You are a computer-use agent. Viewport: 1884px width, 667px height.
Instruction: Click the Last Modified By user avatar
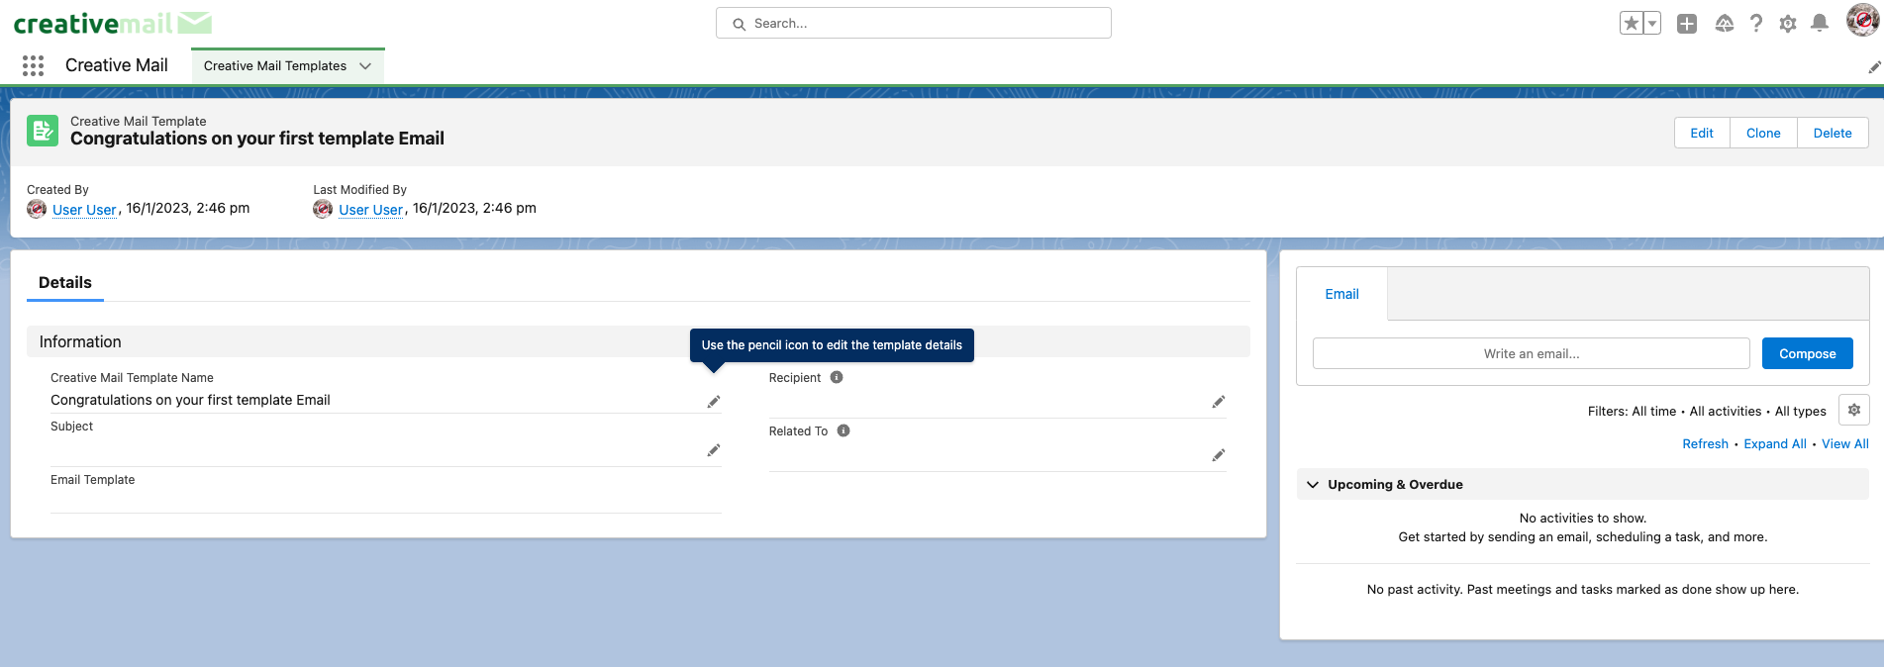[323, 209]
